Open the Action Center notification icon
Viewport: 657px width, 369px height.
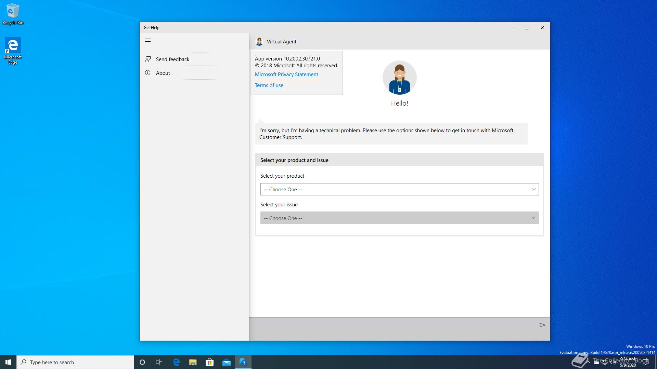click(646, 362)
